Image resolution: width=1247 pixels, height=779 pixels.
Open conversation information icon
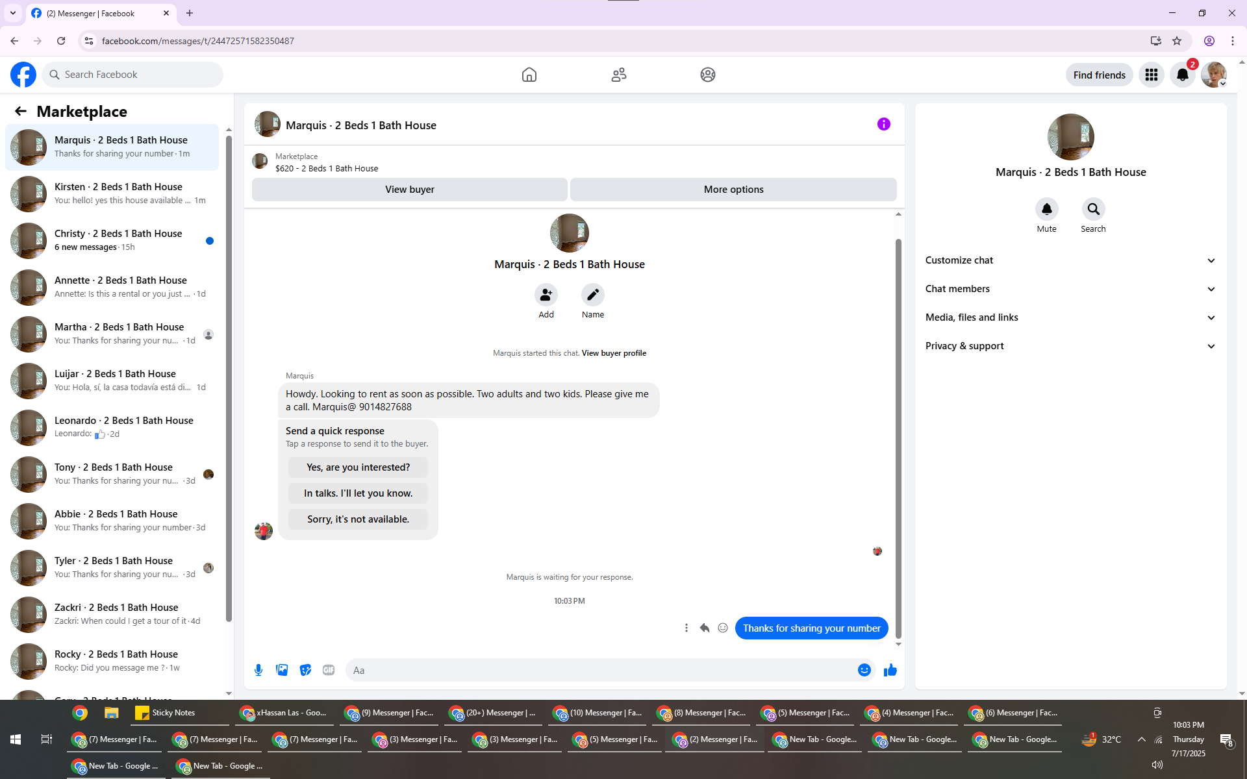pos(884,124)
